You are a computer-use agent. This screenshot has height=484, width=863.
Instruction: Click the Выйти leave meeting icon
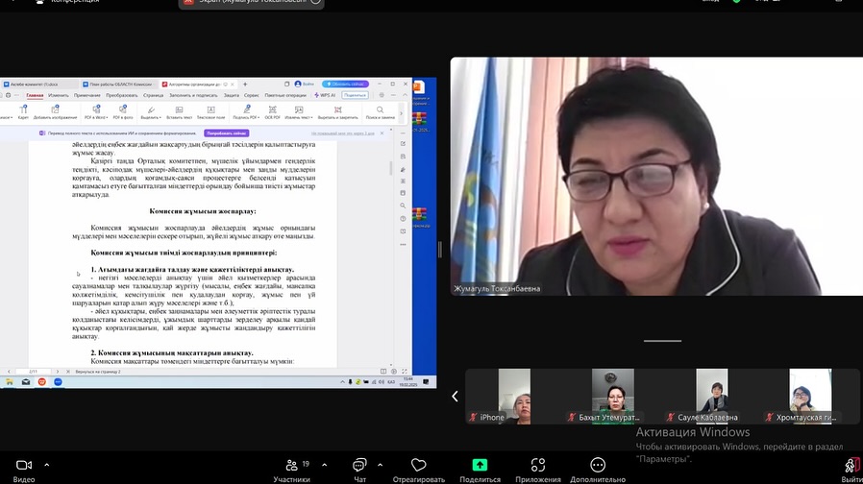coord(852,466)
